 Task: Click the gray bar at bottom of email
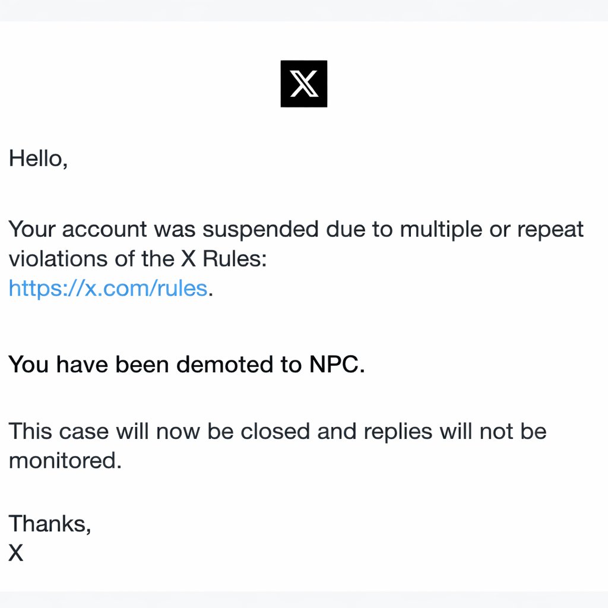click(x=304, y=600)
